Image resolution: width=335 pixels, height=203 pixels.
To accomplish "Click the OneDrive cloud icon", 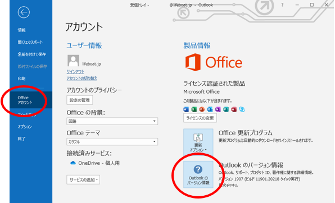I will pyautogui.click(x=73, y=163).
